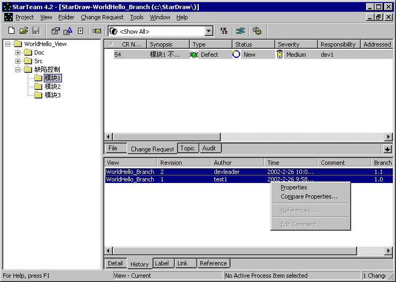The image size is (396, 282).
Task: Sort history by Author column header
Action: 237,163
